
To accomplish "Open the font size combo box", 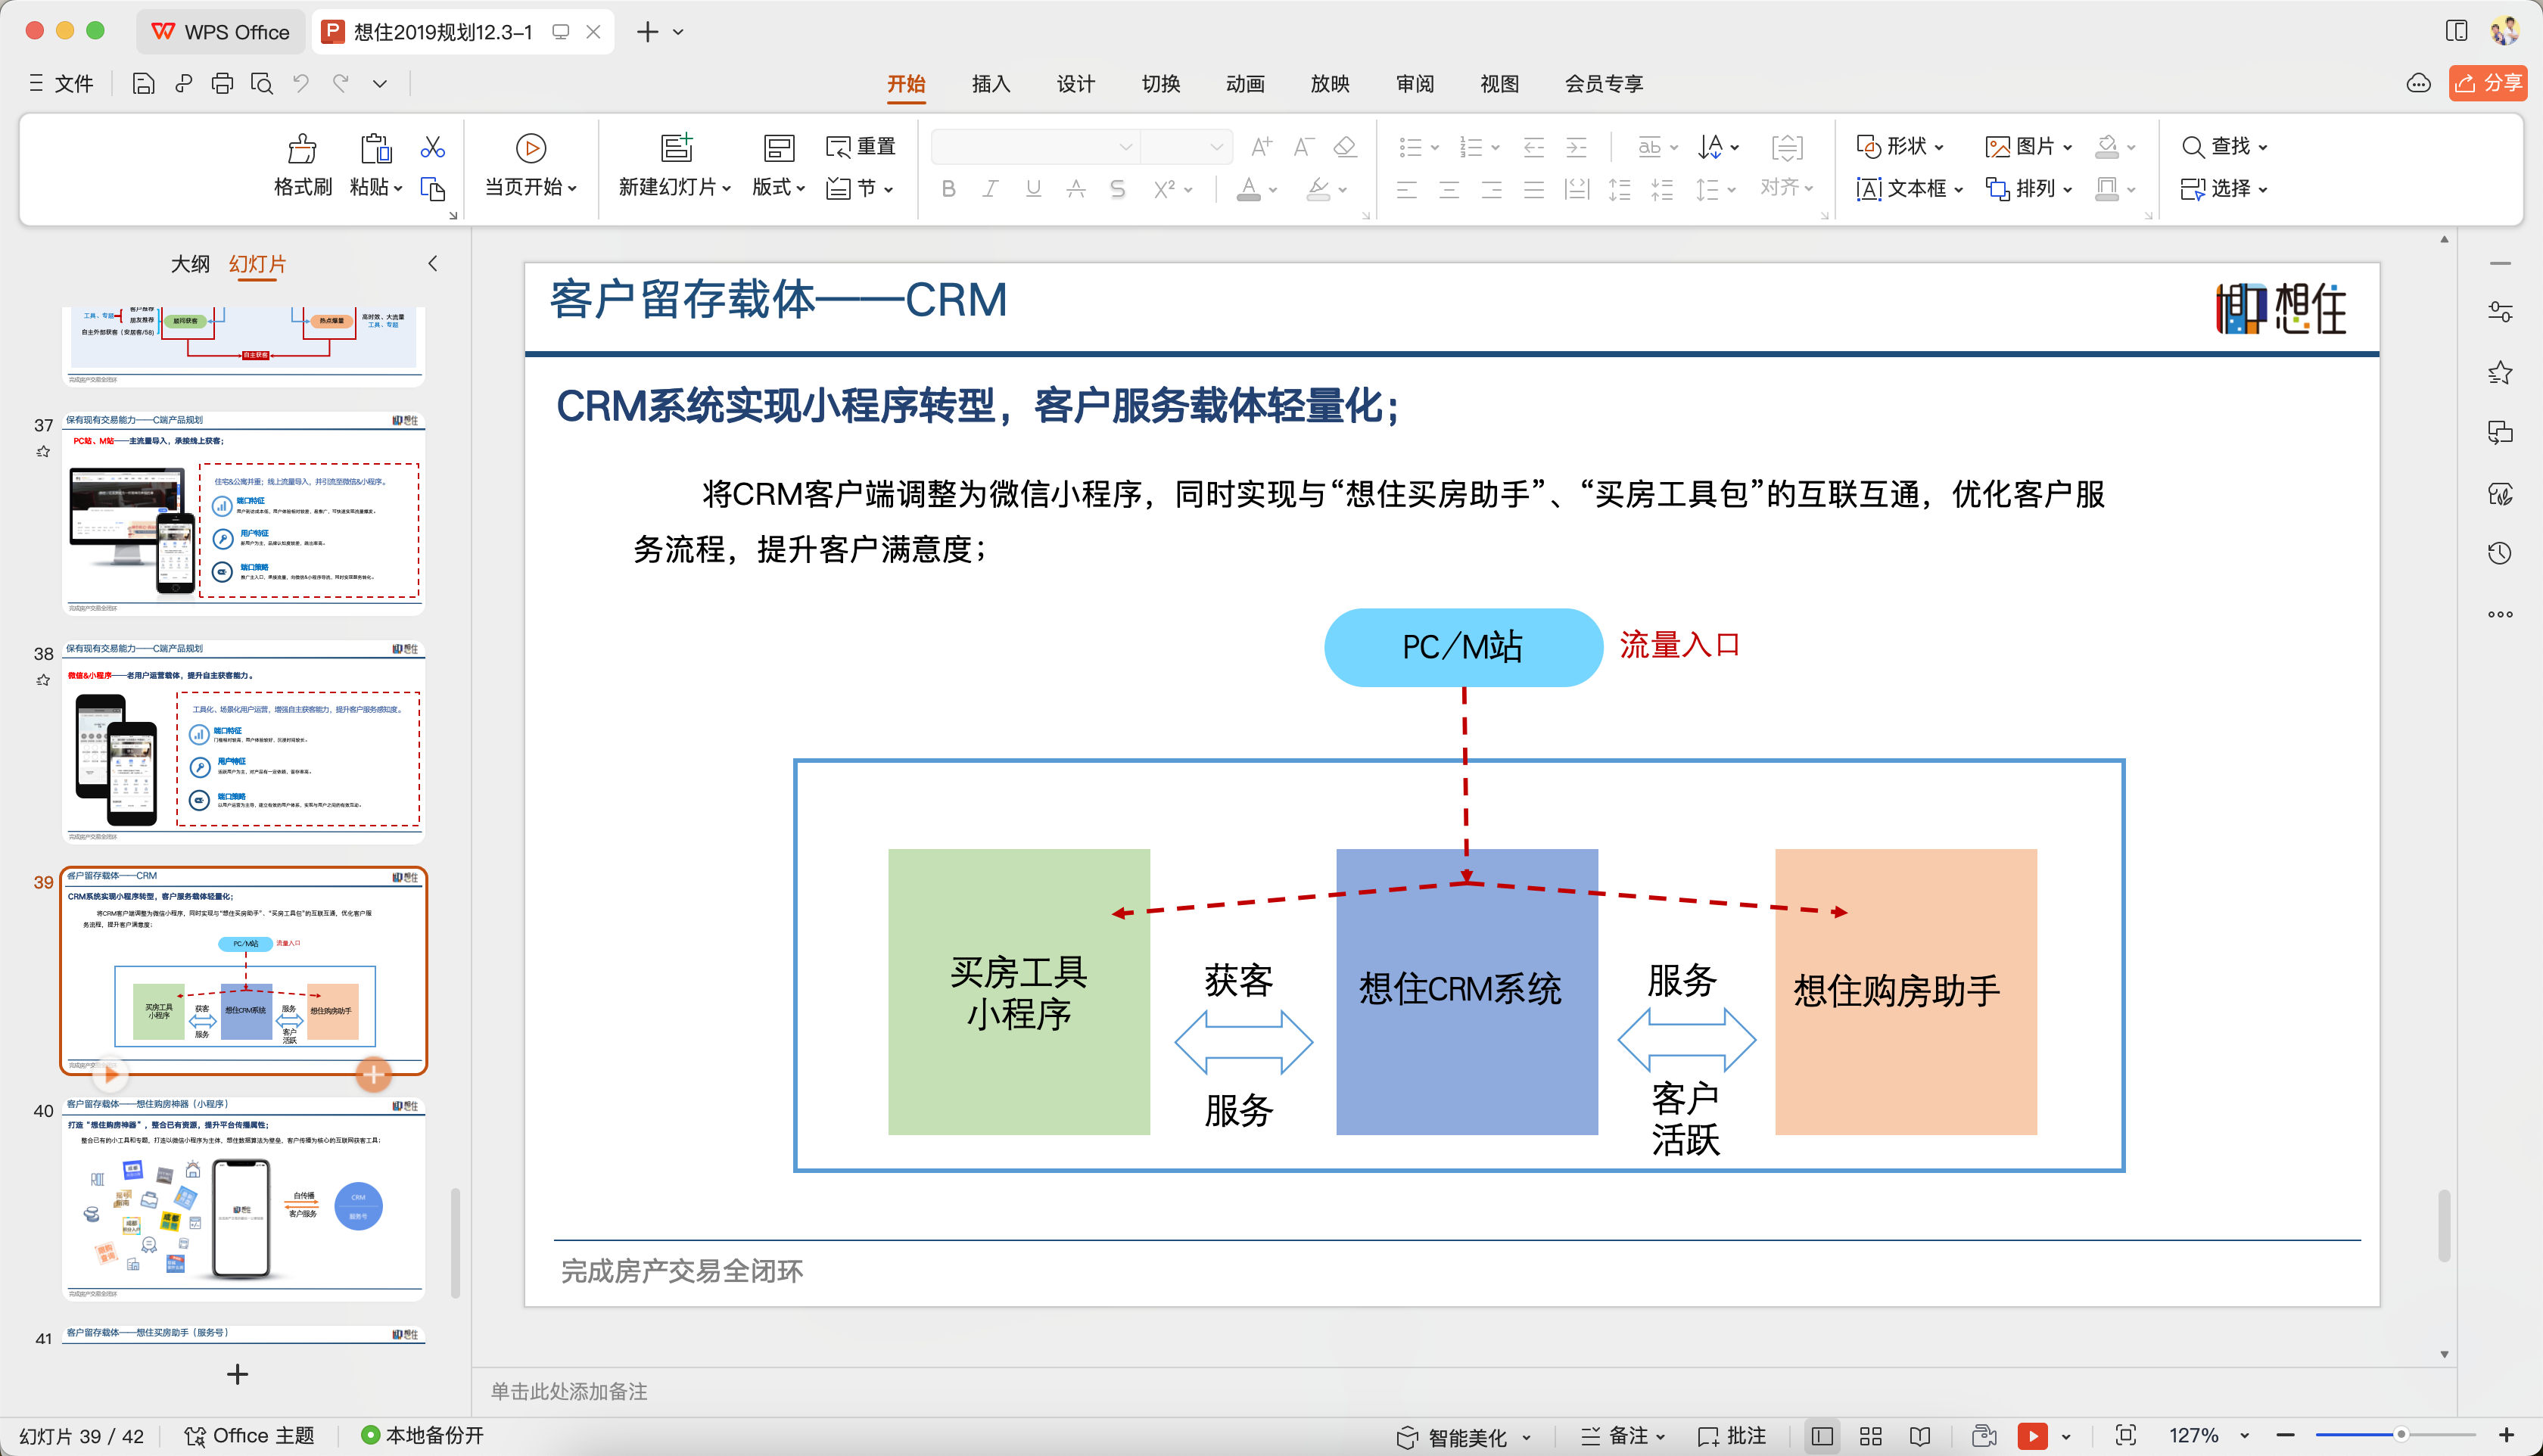I will (x=1186, y=147).
